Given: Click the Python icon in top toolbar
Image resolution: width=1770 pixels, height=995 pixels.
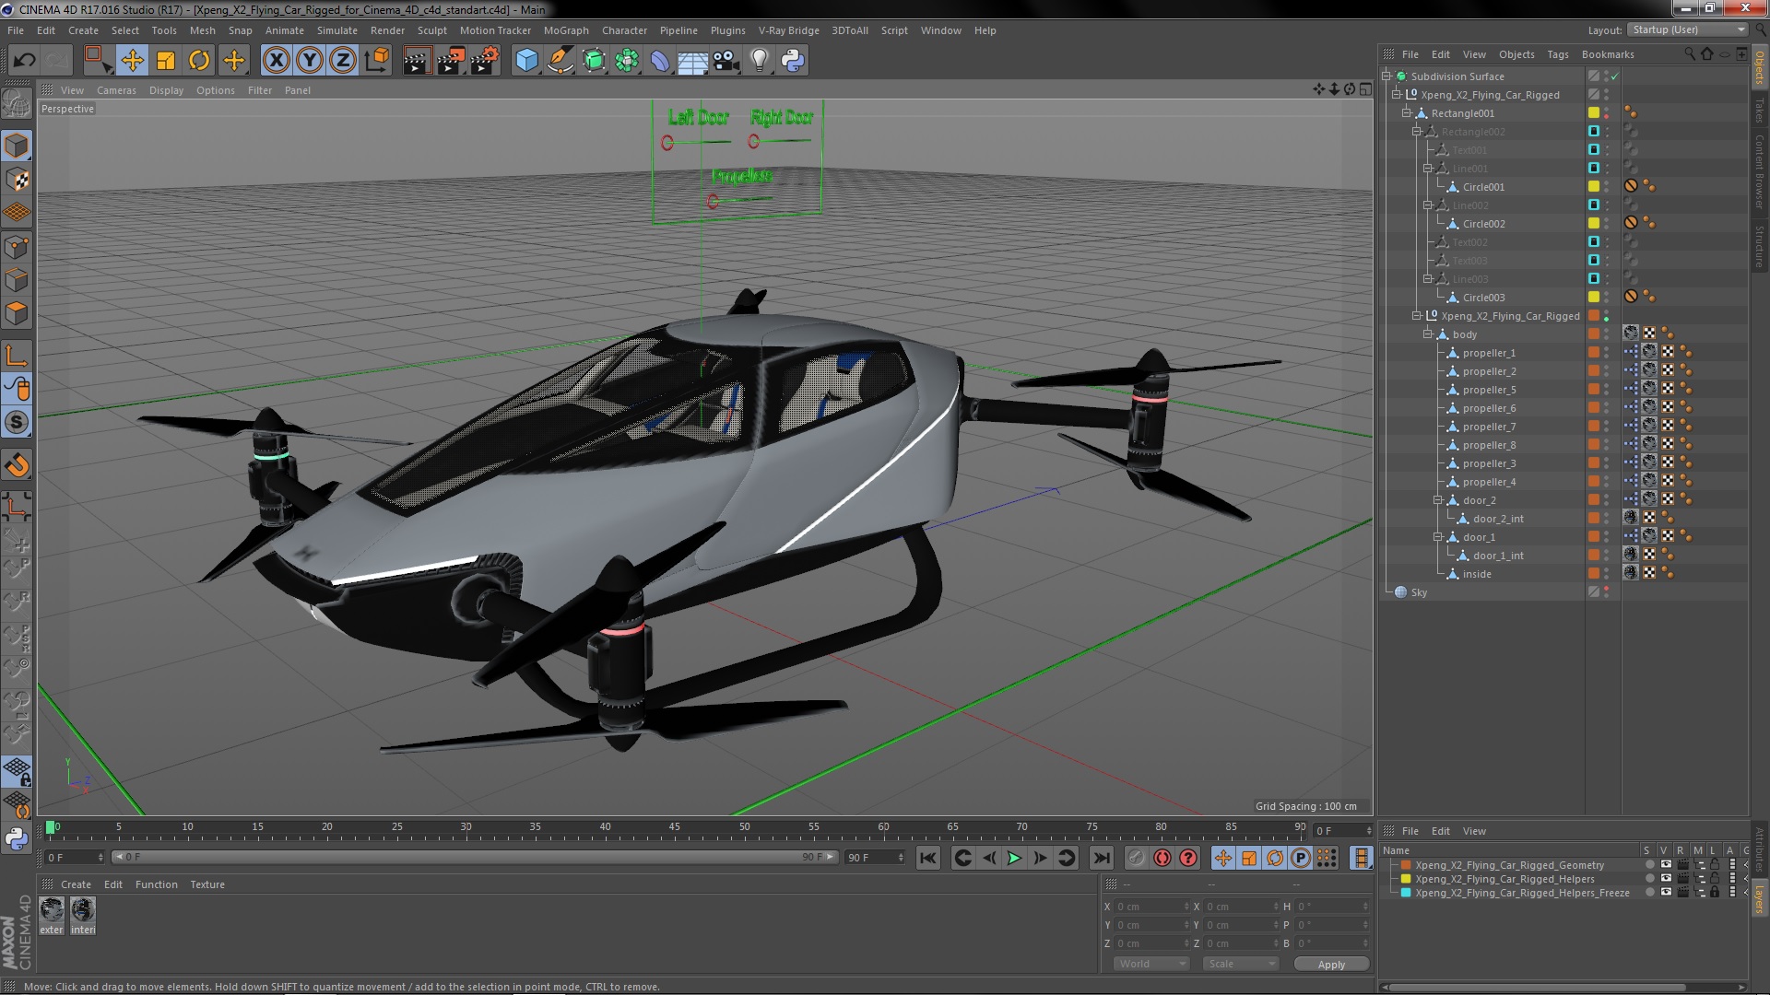Looking at the screenshot, I should (793, 61).
